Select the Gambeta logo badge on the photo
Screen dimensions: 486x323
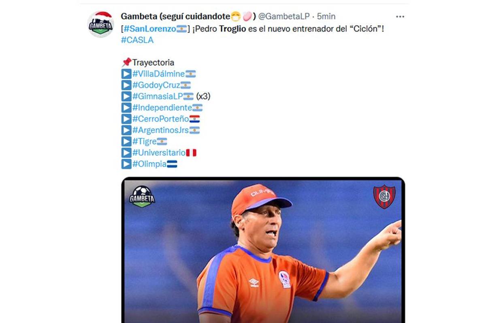[143, 197]
